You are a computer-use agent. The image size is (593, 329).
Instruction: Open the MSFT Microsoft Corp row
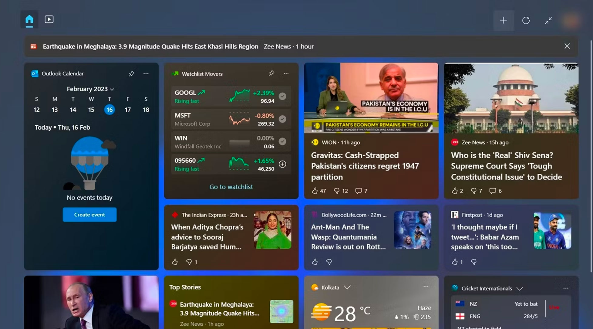click(x=231, y=119)
